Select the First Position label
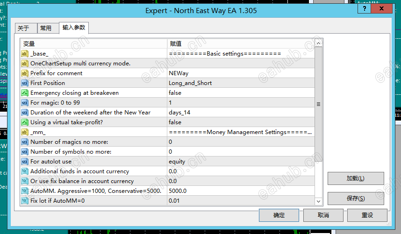Viewport: 401px width, 234px height. tap(48, 83)
